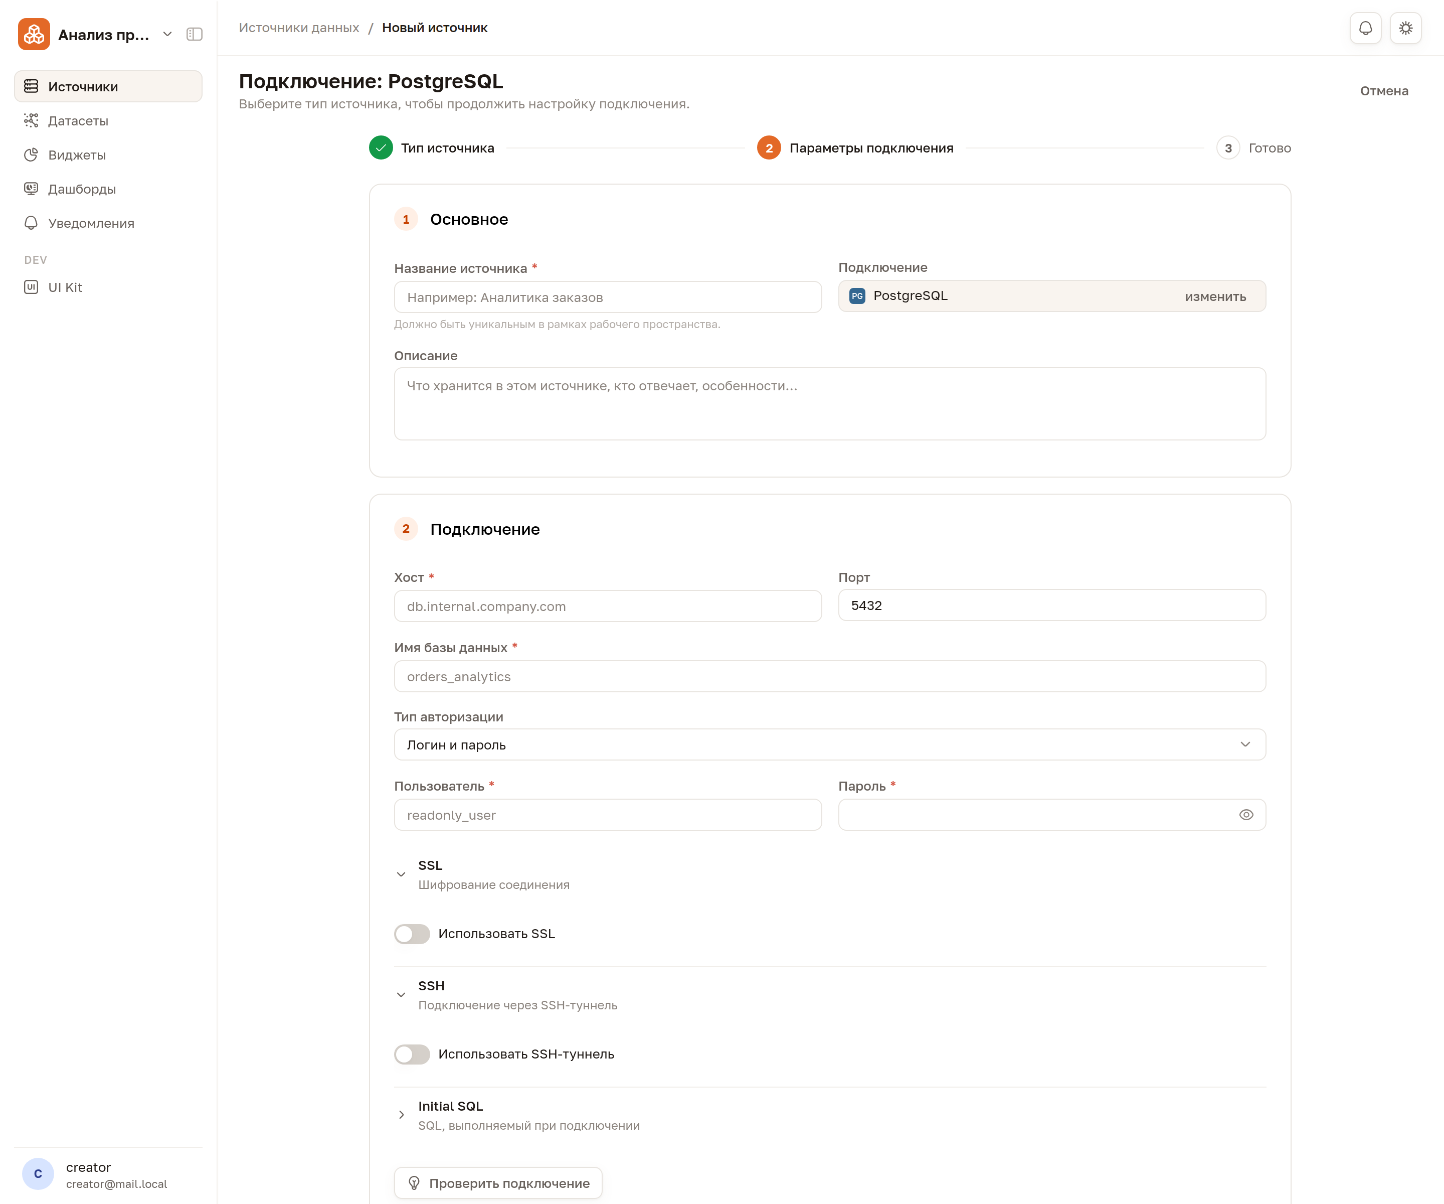
Task: Focus the Порт field showing 5432
Action: [x=1052, y=606]
